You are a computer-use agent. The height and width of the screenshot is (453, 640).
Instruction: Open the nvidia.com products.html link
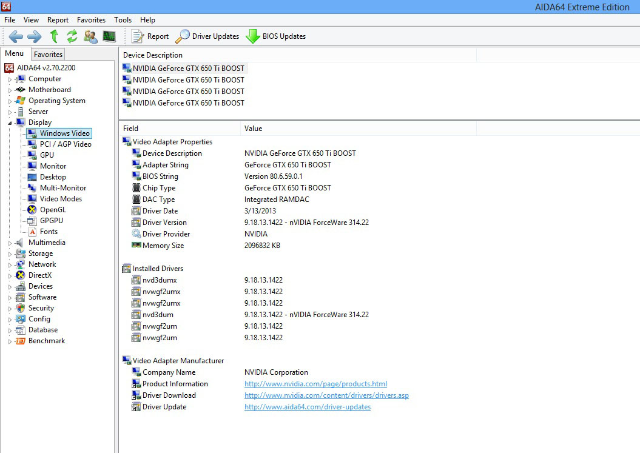(x=315, y=384)
